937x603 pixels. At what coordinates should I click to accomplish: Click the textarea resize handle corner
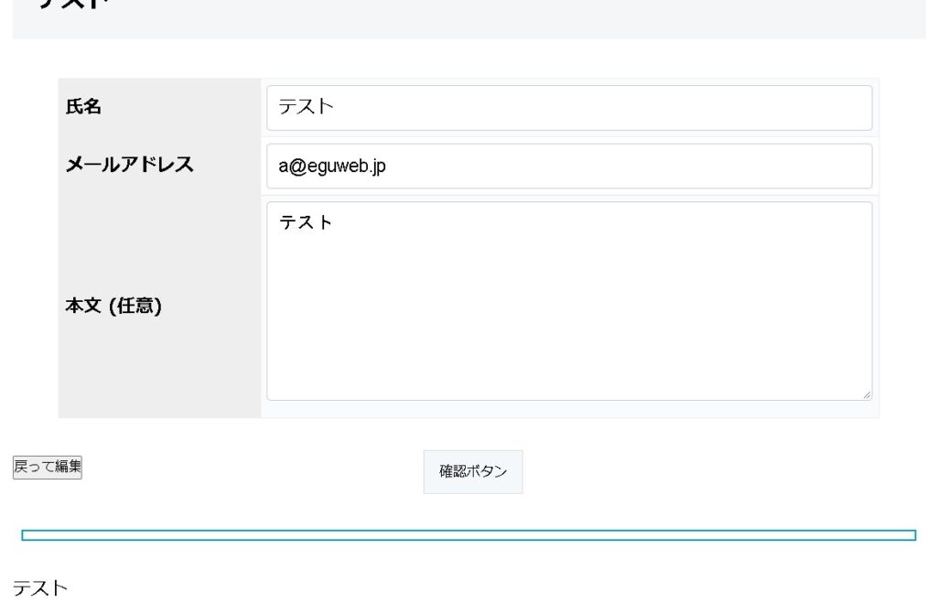pyautogui.click(x=866, y=394)
